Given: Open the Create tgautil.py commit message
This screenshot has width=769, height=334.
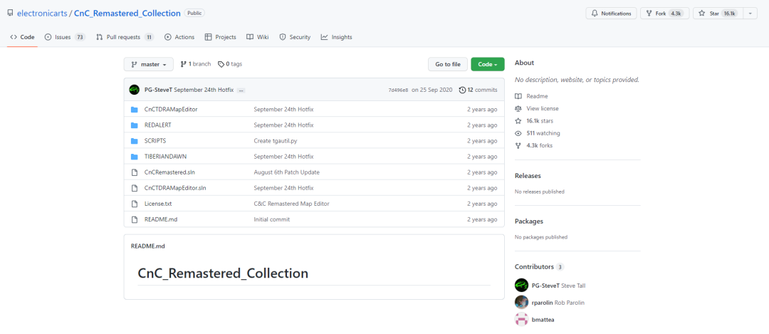Looking at the screenshot, I should pos(275,141).
